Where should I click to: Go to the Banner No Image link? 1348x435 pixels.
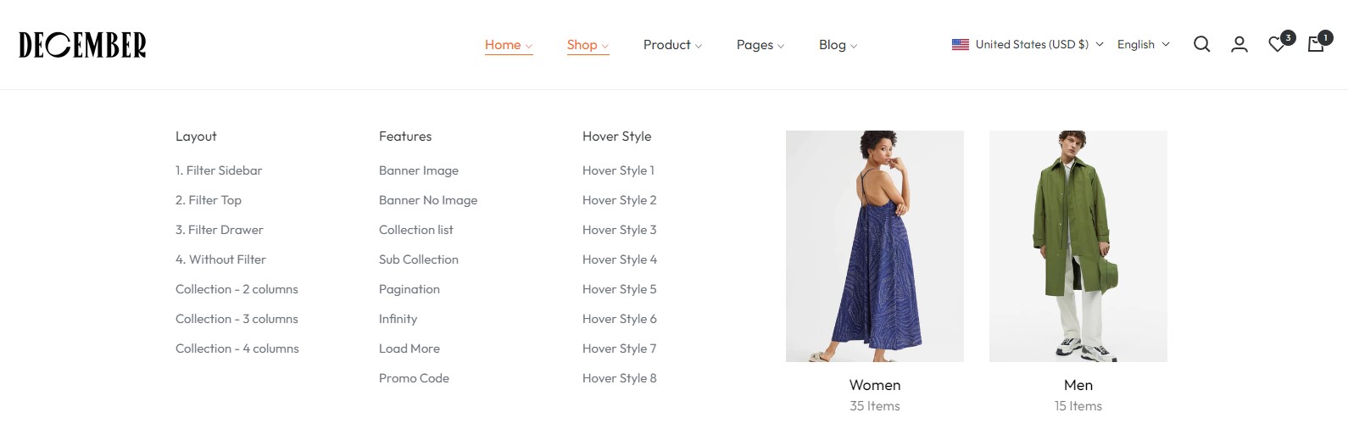[x=427, y=200]
